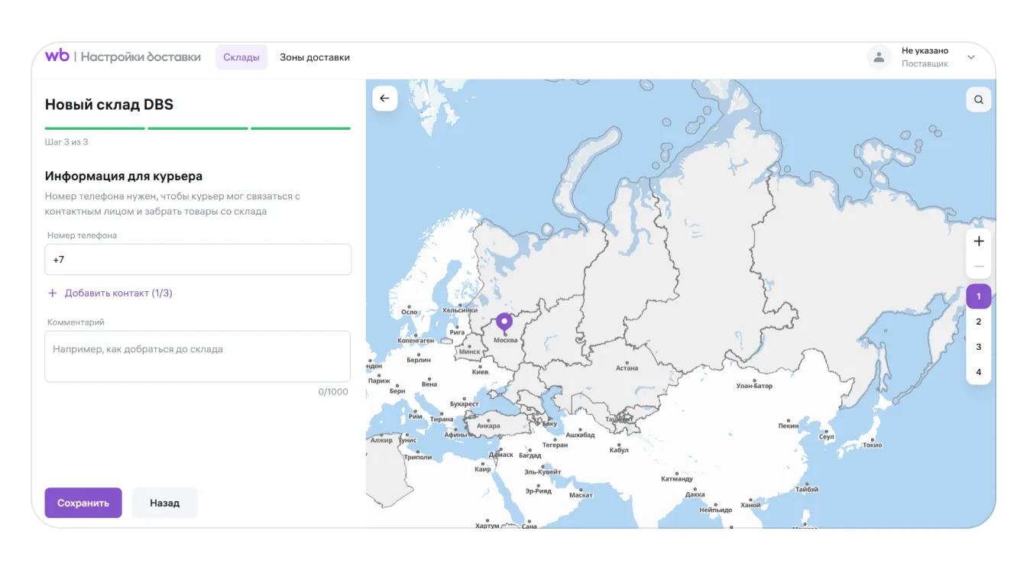Click the Назад button
This screenshot has height=570, width=1027.
[x=164, y=503]
